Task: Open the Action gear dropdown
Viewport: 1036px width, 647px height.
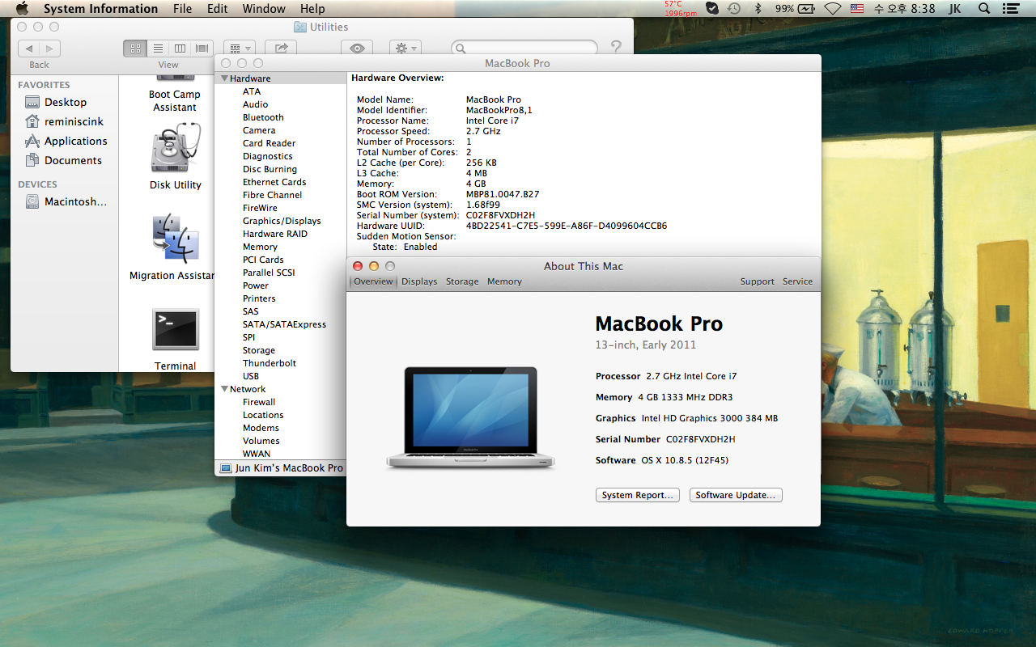Action: tap(405, 49)
